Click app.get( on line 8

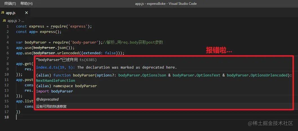(x=25, y=64)
